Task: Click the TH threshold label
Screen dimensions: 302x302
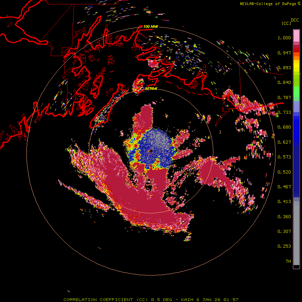Action: [x=288, y=261]
